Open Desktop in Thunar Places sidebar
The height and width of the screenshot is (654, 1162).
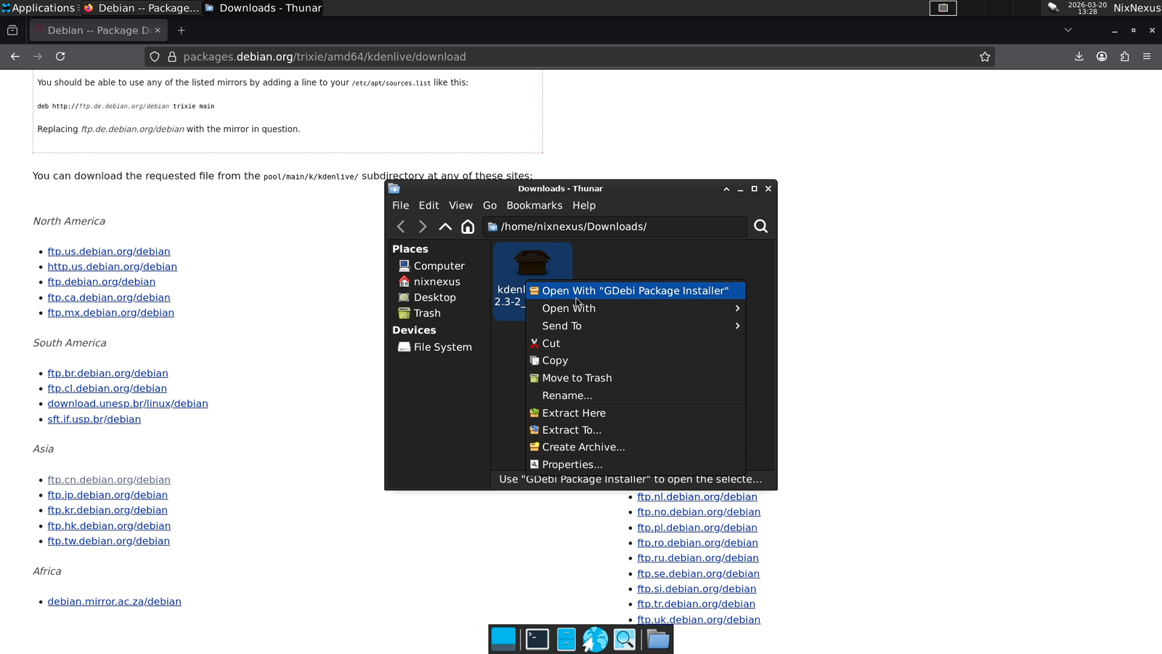coord(434,297)
